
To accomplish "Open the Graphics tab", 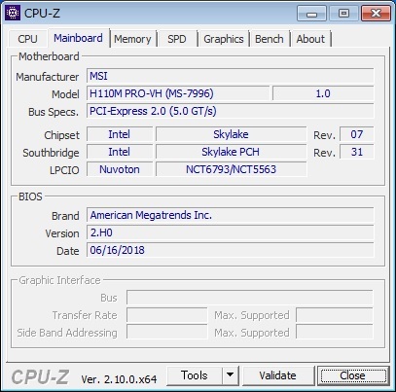I will tap(224, 39).
